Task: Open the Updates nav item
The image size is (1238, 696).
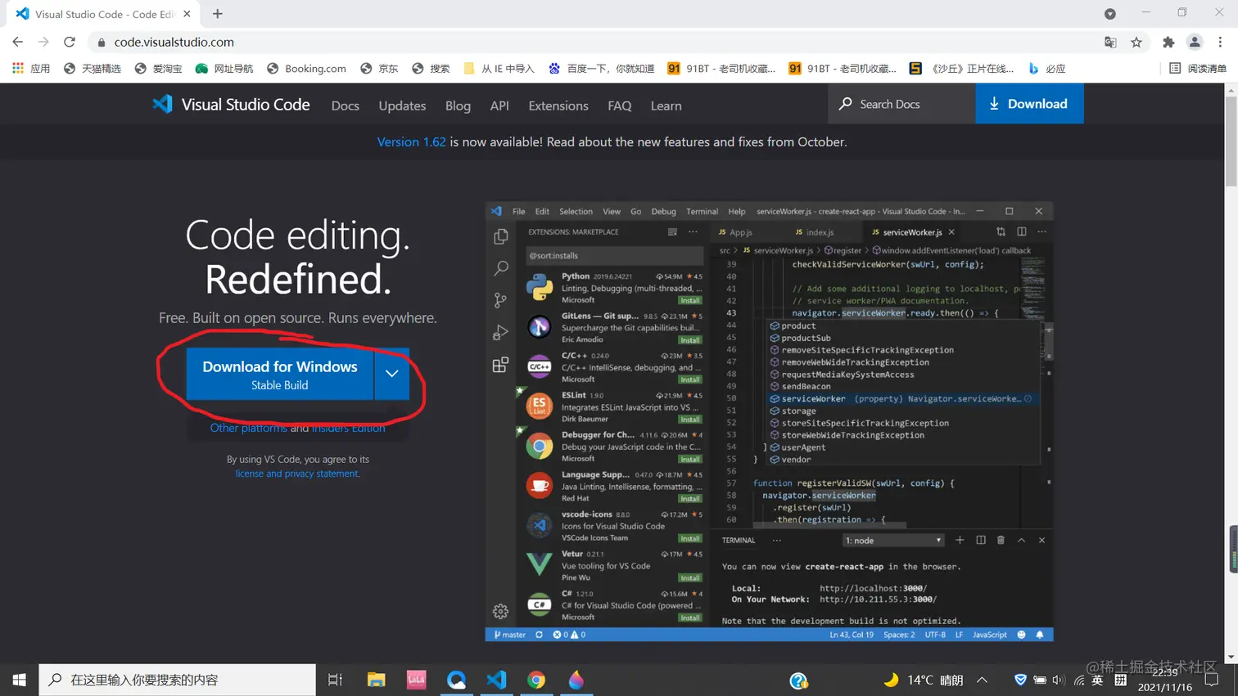Action: pyautogui.click(x=402, y=106)
